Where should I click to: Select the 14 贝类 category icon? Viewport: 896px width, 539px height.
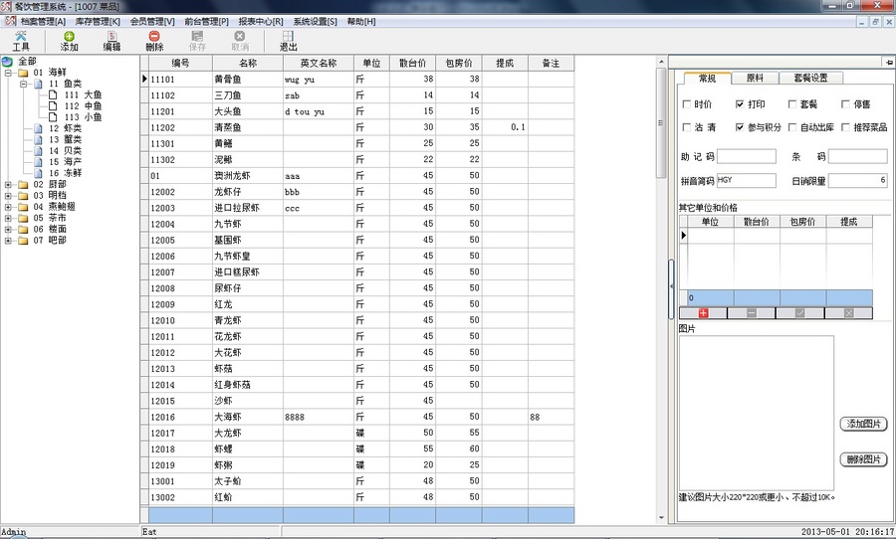[38, 151]
